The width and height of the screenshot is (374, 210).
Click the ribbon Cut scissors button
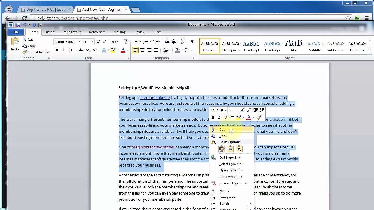click(x=28, y=39)
